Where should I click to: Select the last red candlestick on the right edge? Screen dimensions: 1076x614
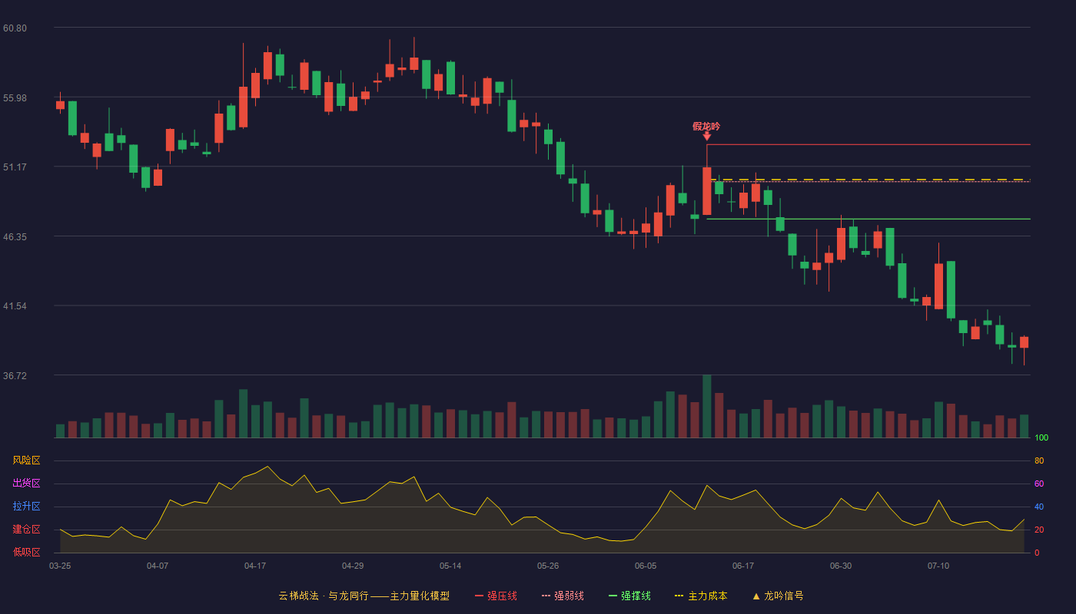[1024, 342]
